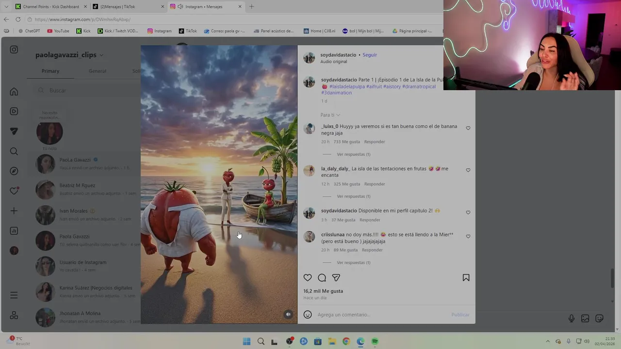Open the emoji picker in comment box
621x349 pixels.
(x=308, y=315)
